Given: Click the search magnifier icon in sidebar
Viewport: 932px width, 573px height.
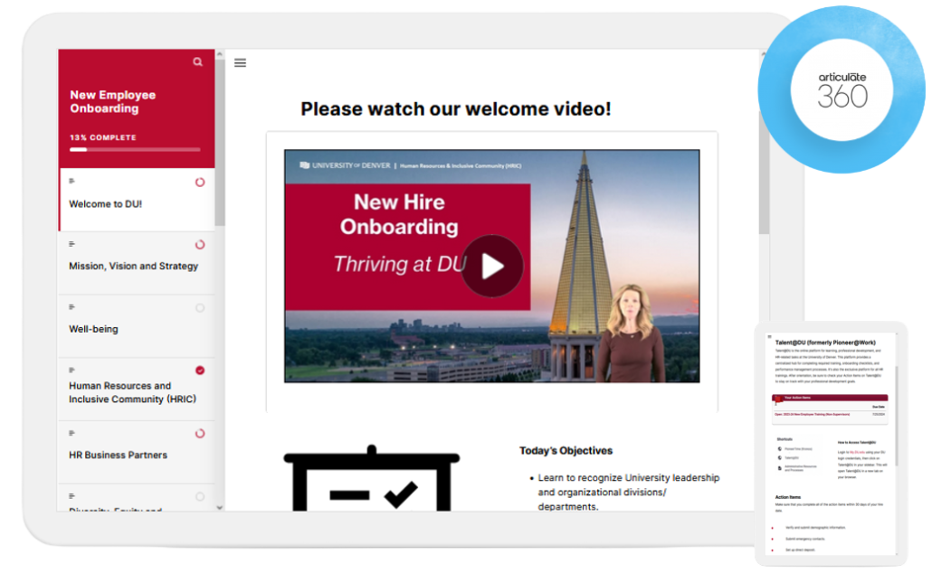Looking at the screenshot, I should [x=197, y=61].
